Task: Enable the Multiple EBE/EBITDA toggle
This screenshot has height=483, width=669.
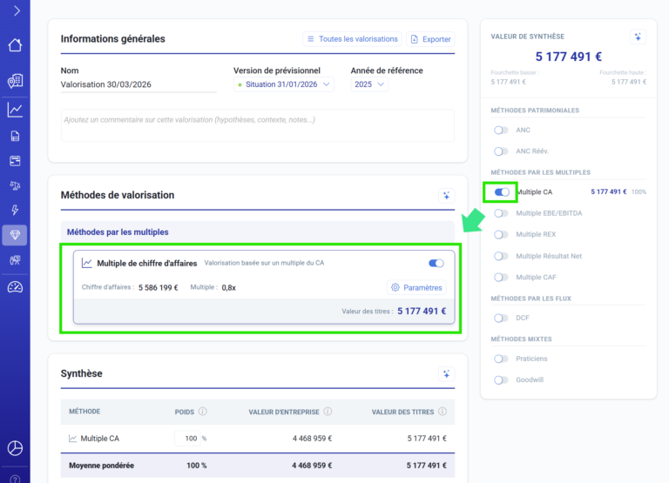Action: point(501,212)
